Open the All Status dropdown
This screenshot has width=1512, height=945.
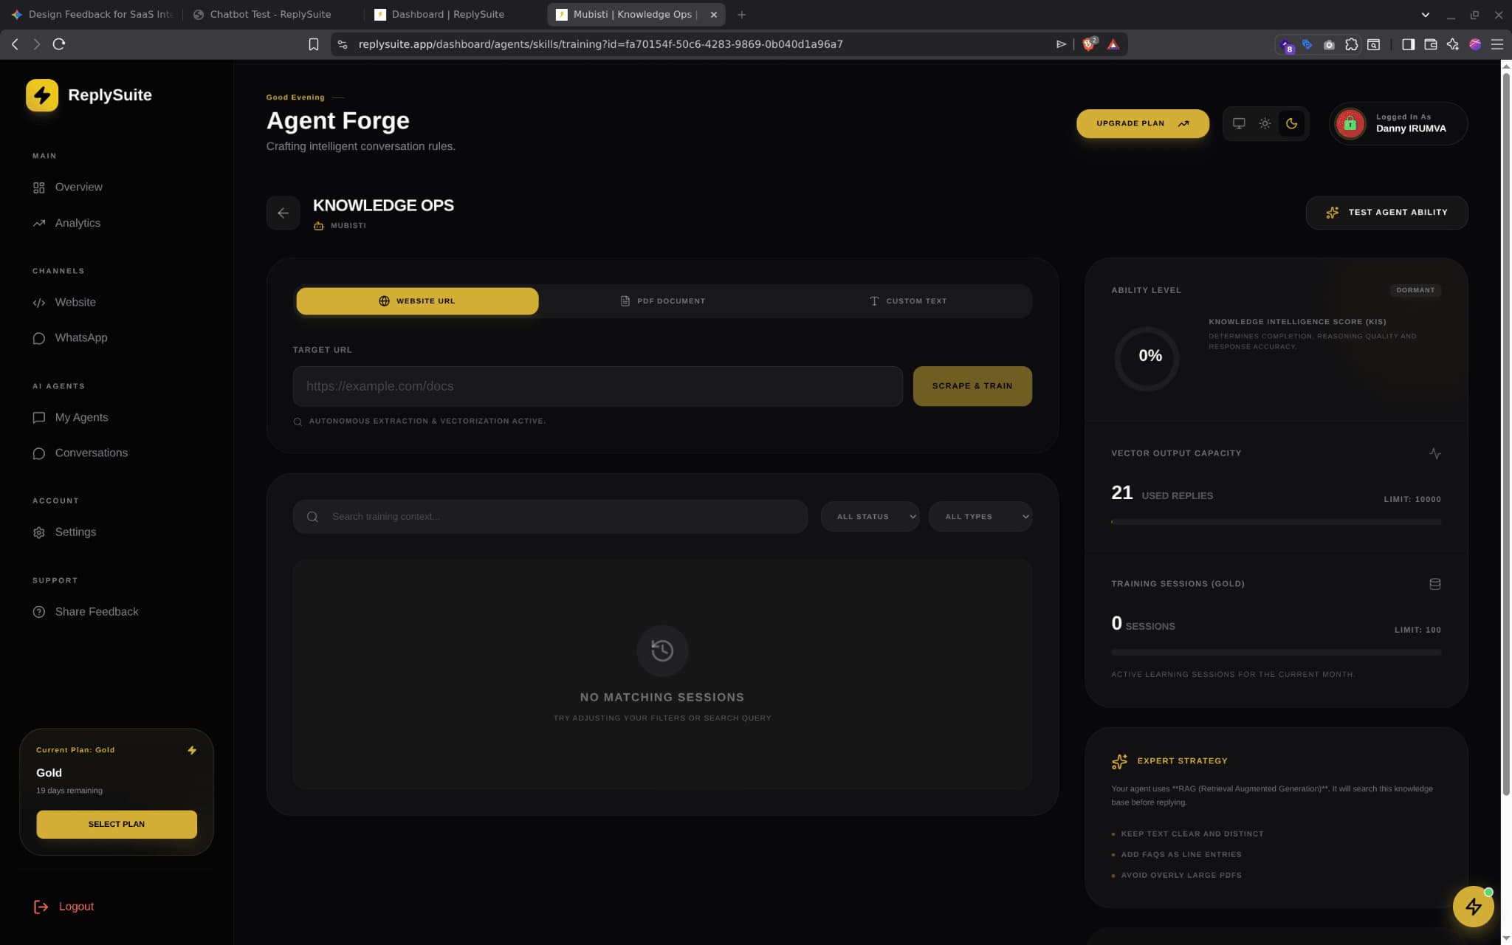pos(870,517)
